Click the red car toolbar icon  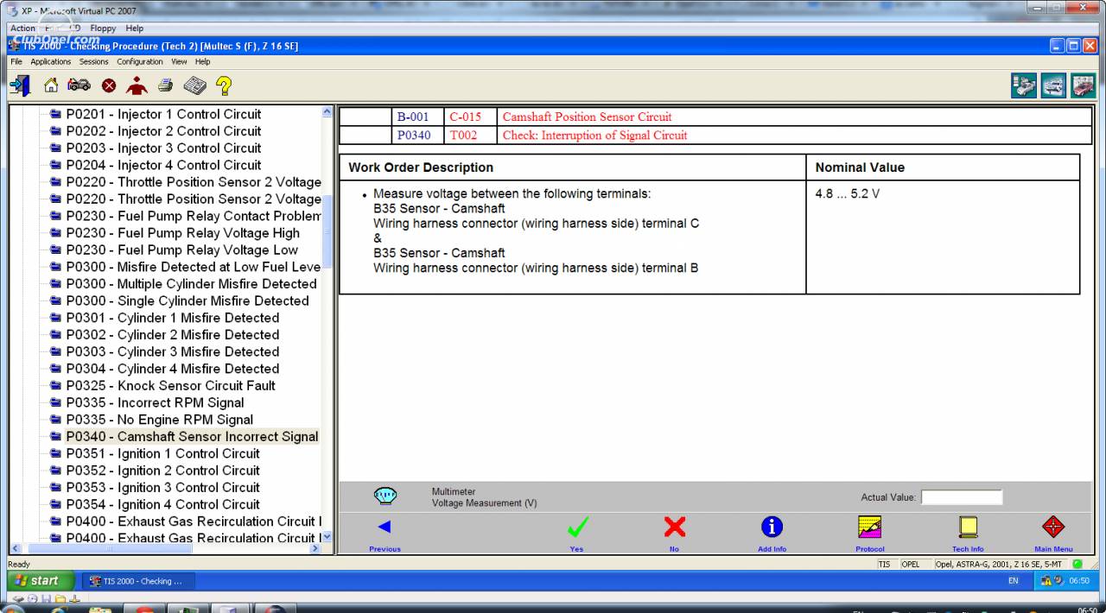point(1083,85)
